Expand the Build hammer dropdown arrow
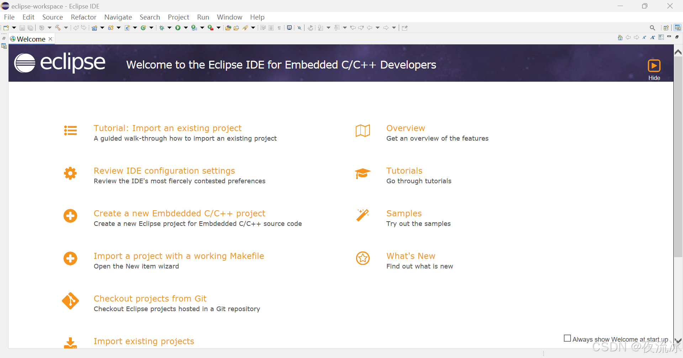The height and width of the screenshot is (358, 683). pyautogui.click(x=66, y=28)
